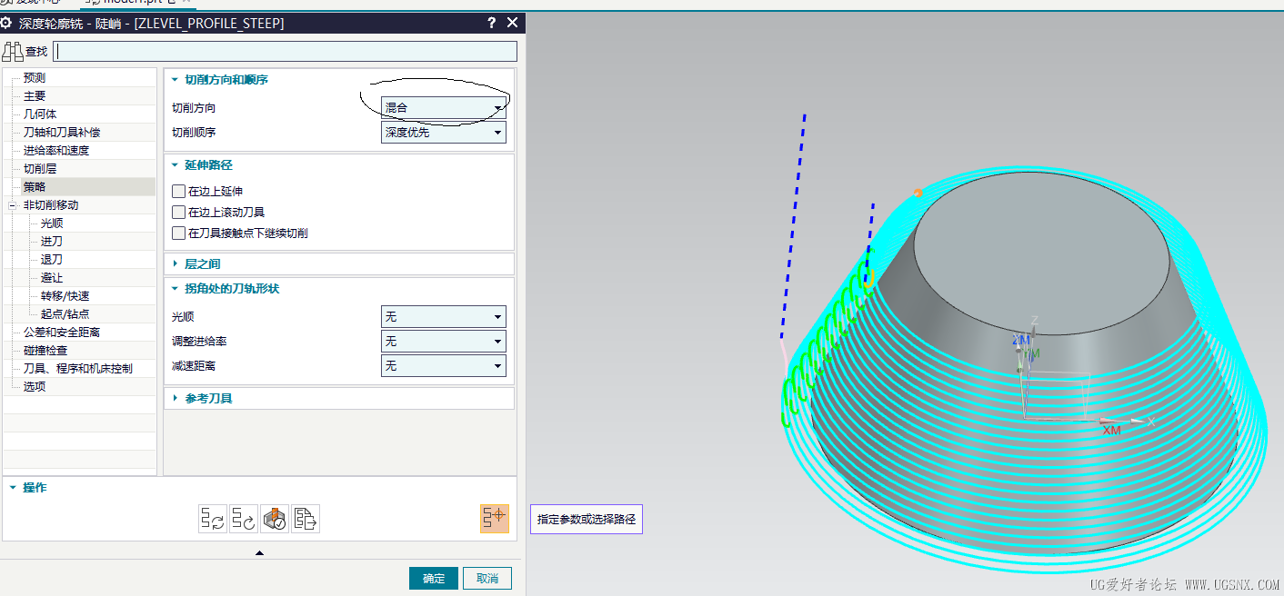Viewport: 1284px width, 596px height.
Task: Select 预测 in the left tree
Action: click(35, 78)
